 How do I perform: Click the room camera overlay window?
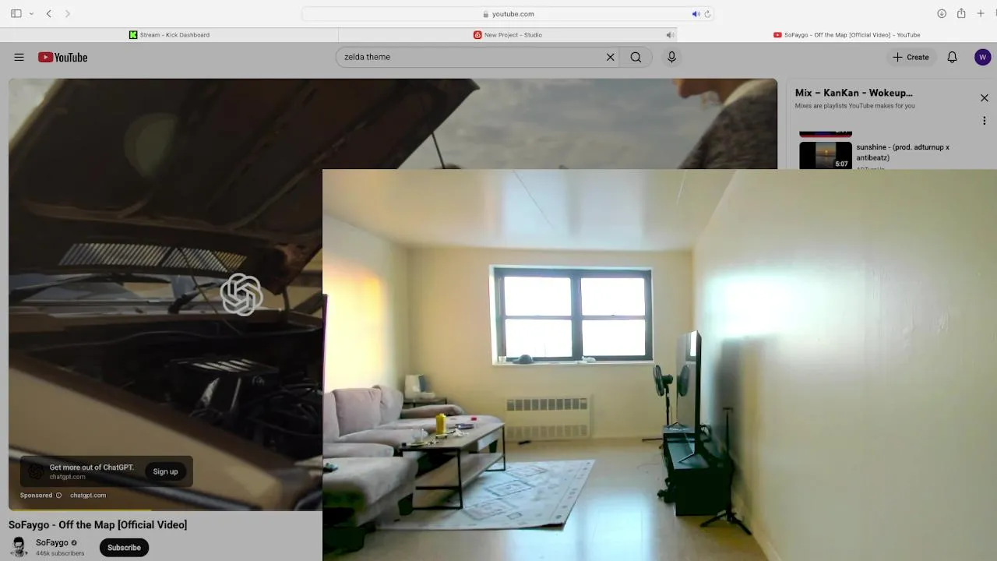[x=660, y=365]
